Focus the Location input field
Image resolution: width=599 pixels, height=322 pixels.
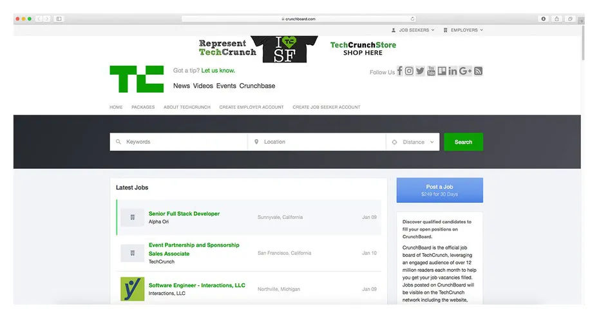click(317, 142)
